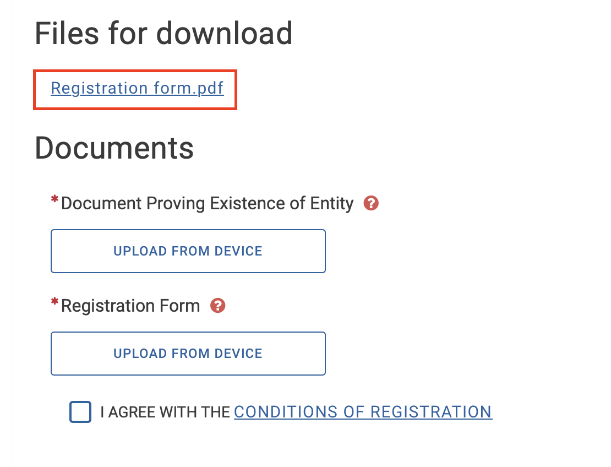Upload from device for Document Proving Existence of Entity
The image size is (611, 467).
[x=188, y=251]
